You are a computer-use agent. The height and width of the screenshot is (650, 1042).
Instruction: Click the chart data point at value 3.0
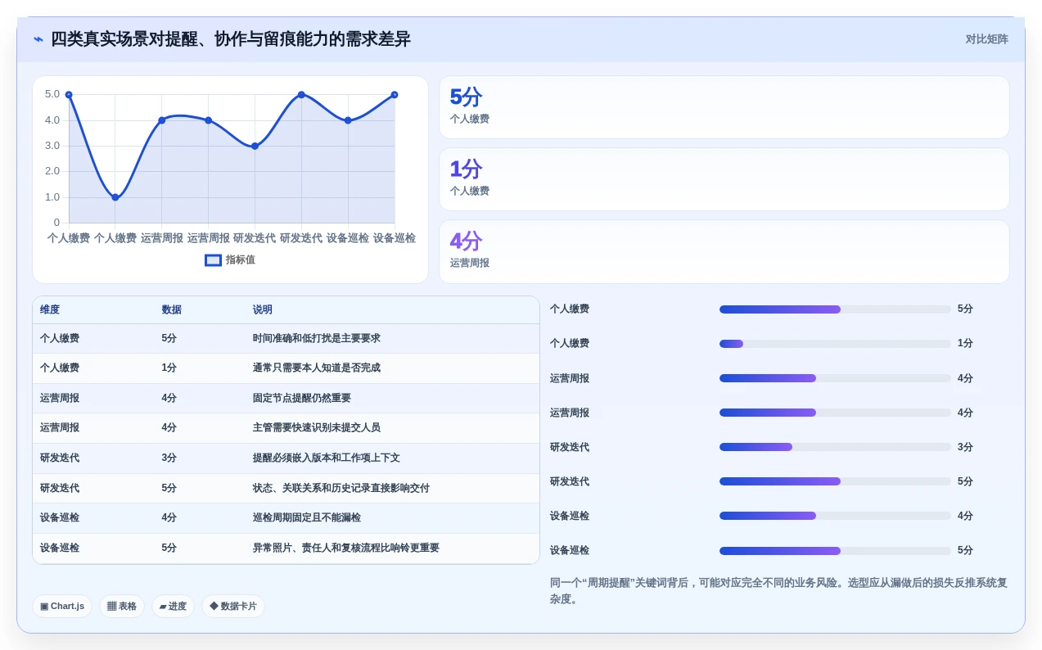pyautogui.click(x=255, y=146)
